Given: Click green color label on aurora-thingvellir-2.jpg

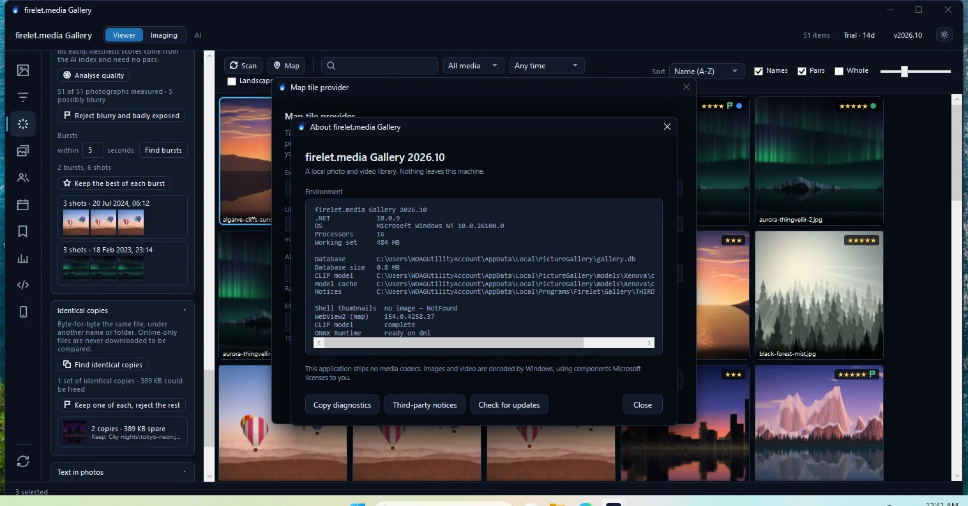Looking at the screenshot, I should point(873,106).
